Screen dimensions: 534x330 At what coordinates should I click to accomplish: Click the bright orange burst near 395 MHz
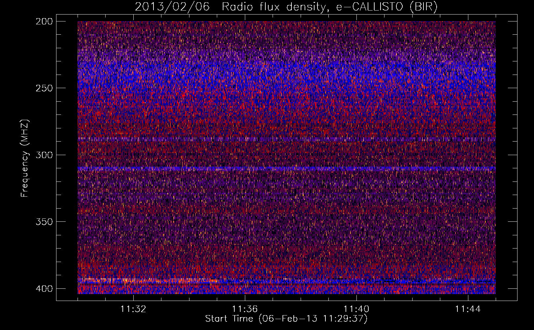149,281
